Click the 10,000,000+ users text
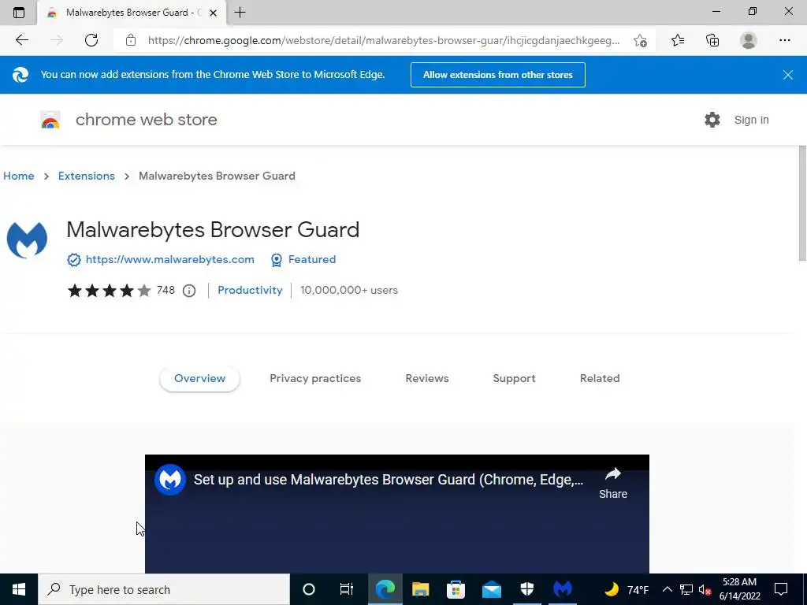This screenshot has height=605, width=807. 349,290
